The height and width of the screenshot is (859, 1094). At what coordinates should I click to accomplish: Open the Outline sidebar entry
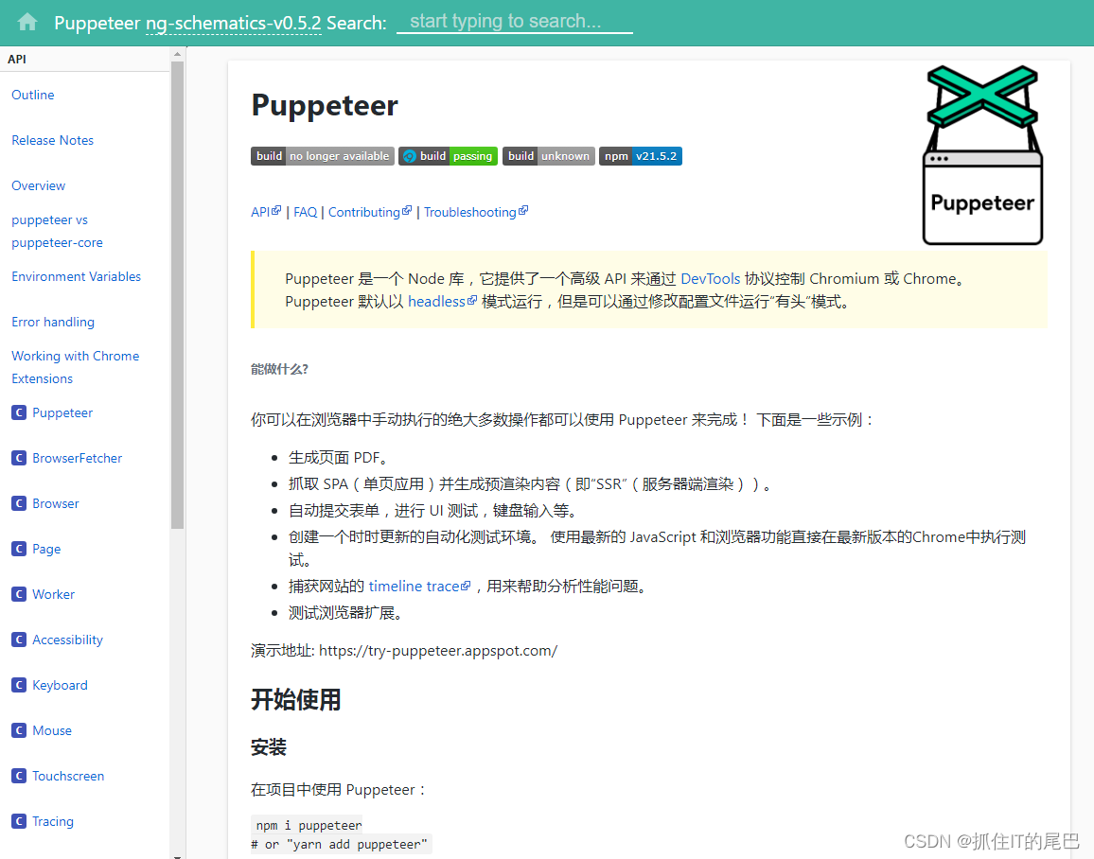[x=32, y=95]
